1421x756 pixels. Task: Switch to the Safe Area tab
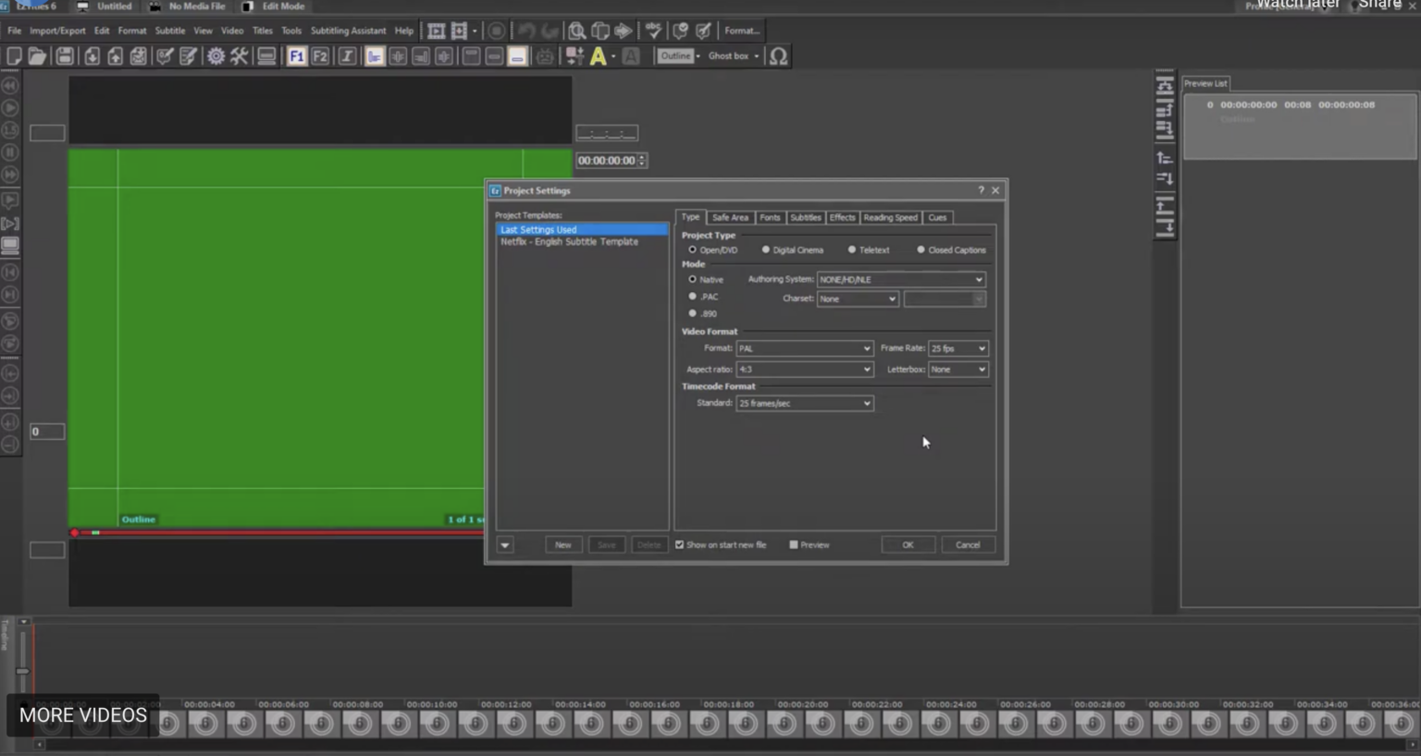click(730, 217)
